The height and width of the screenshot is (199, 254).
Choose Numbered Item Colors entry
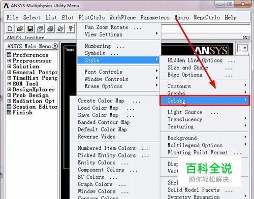[114, 148]
